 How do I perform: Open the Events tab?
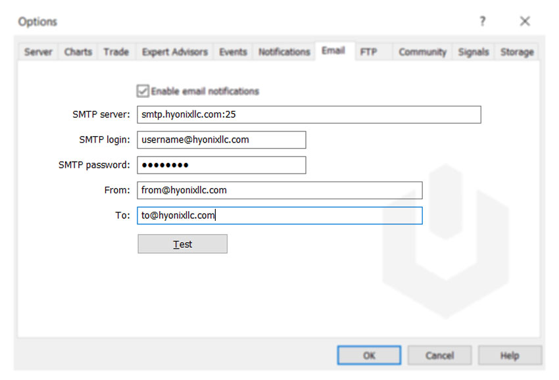233,52
